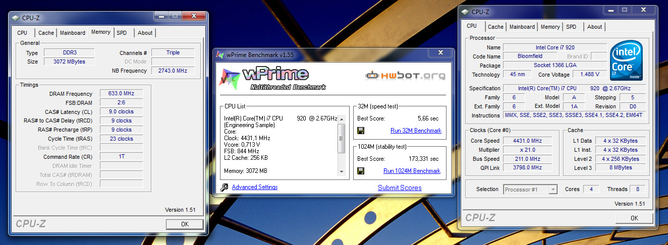Click the CPU-Z icon in the right window title bar
The width and height of the screenshot is (668, 245).
pos(465,12)
